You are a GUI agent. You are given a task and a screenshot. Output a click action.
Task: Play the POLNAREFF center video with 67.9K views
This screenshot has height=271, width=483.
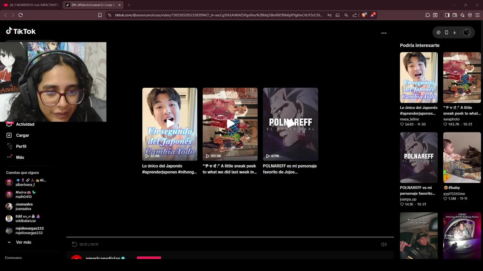tap(291, 124)
